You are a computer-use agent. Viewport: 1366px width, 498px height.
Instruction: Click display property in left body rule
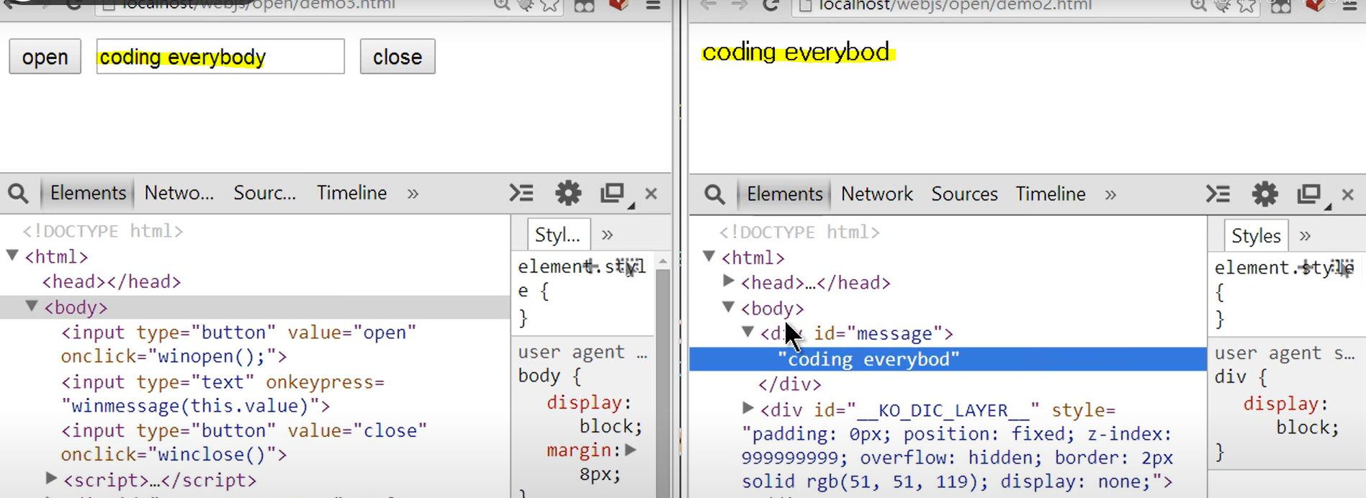click(x=589, y=402)
